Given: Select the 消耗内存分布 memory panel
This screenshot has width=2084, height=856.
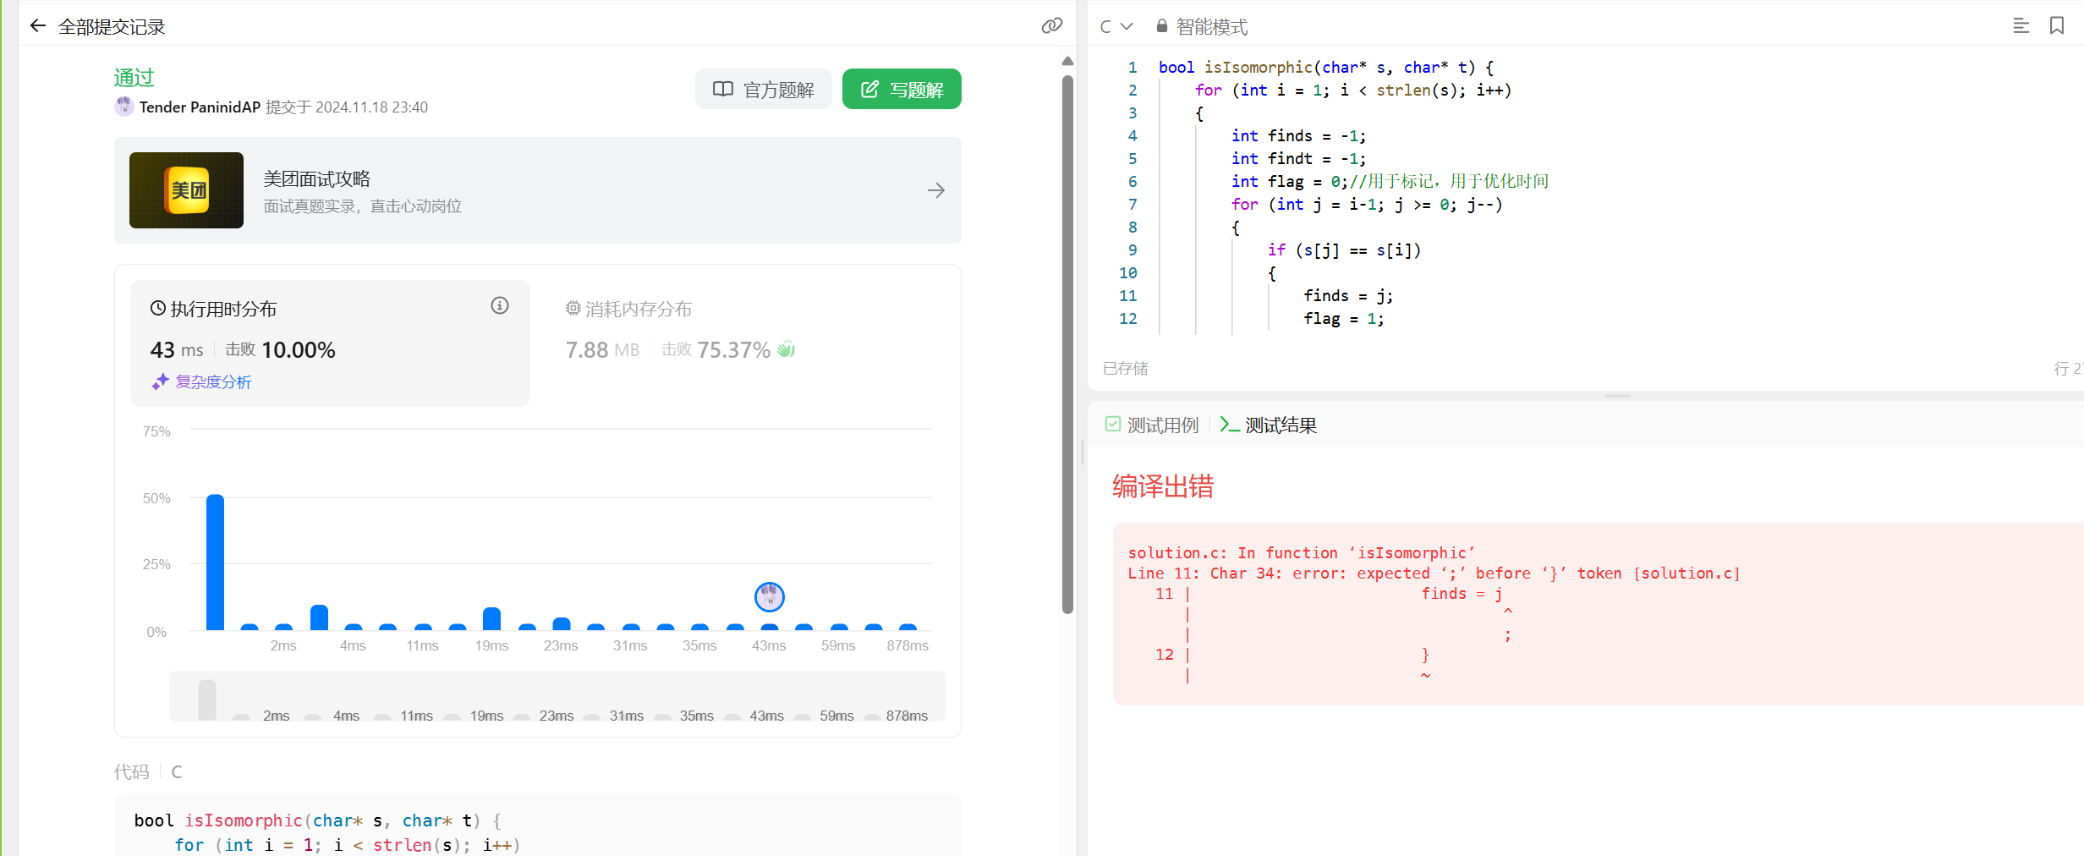Looking at the screenshot, I should pyautogui.click(x=639, y=310).
